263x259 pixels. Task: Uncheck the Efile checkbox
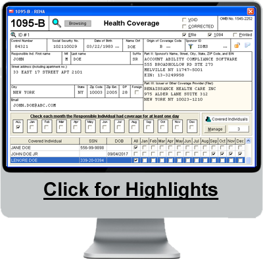(x=184, y=35)
